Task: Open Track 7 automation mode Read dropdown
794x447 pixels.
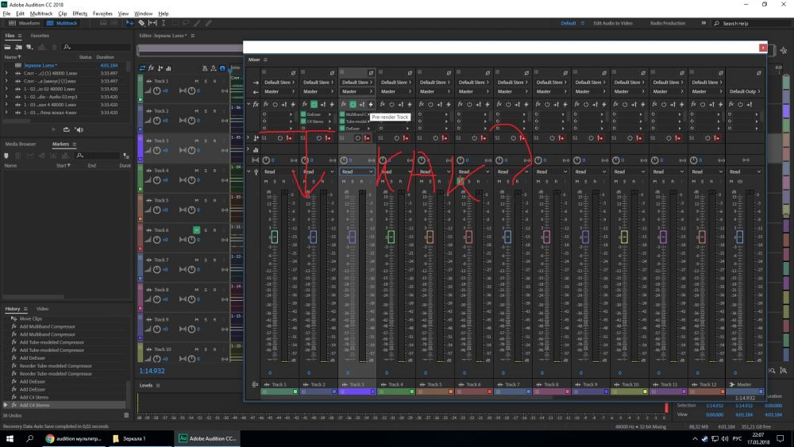Action: coord(512,171)
